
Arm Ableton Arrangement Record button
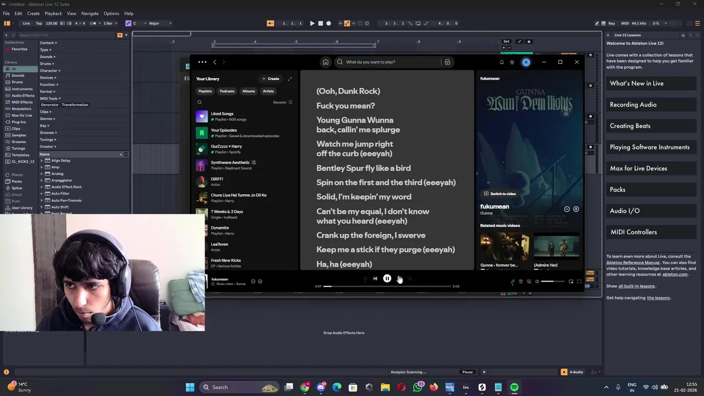point(329,23)
